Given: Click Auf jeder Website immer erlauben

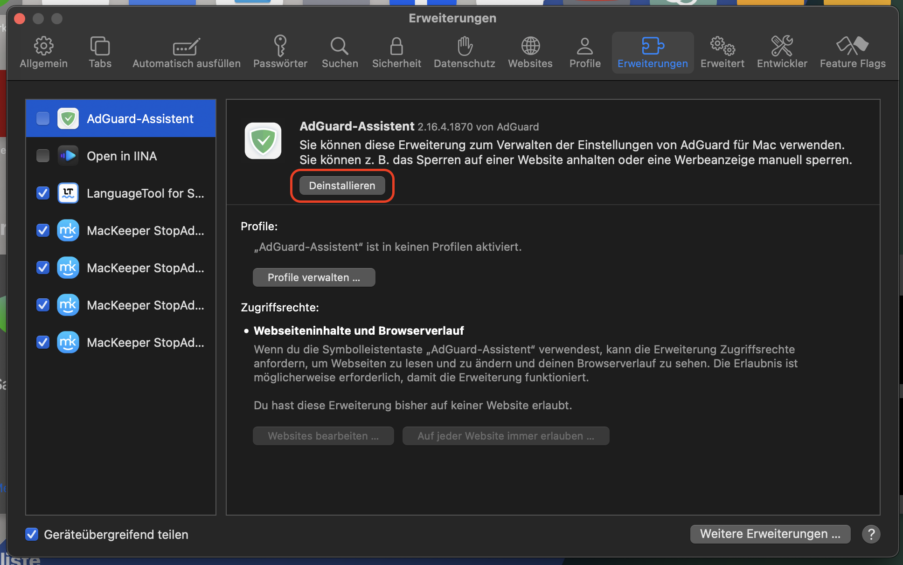Looking at the screenshot, I should [x=506, y=436].
